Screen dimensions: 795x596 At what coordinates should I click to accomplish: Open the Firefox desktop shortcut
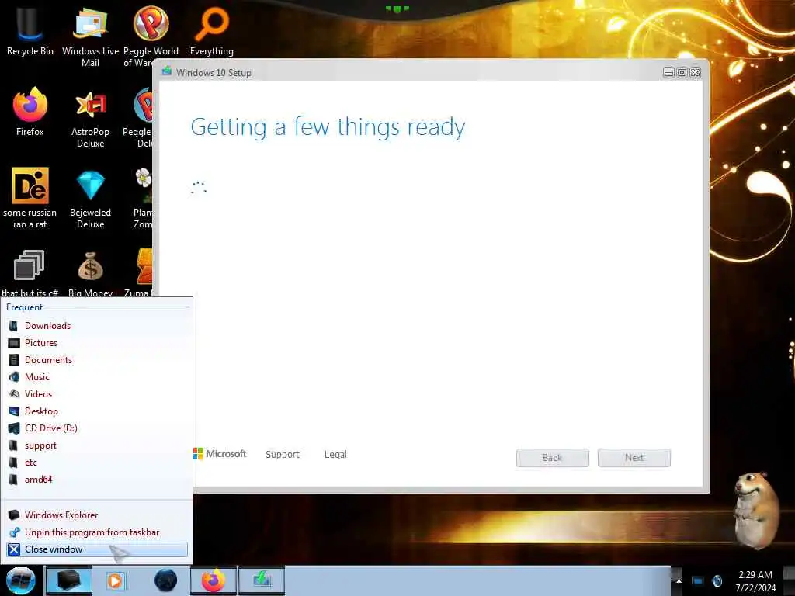[x=30, y=112]
